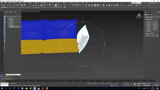Viewport: 160px width, 90px height.
Task: Click the Redo arrow icon
Action: tap(5, 5)
